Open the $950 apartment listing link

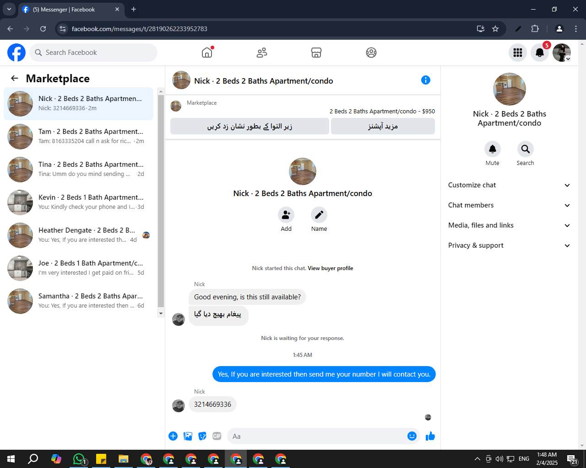(x=382, y=111)
